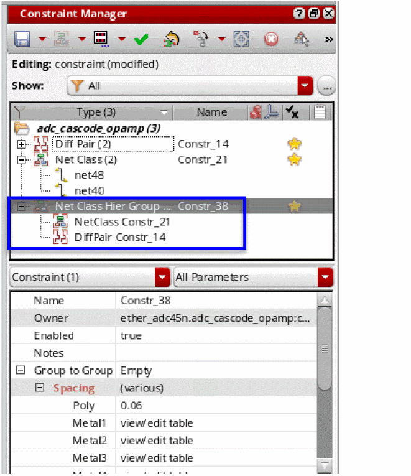Click the funnel filter icon in table header
The width and height of the screenshot is (411, 476).
(x=19, y=112)
